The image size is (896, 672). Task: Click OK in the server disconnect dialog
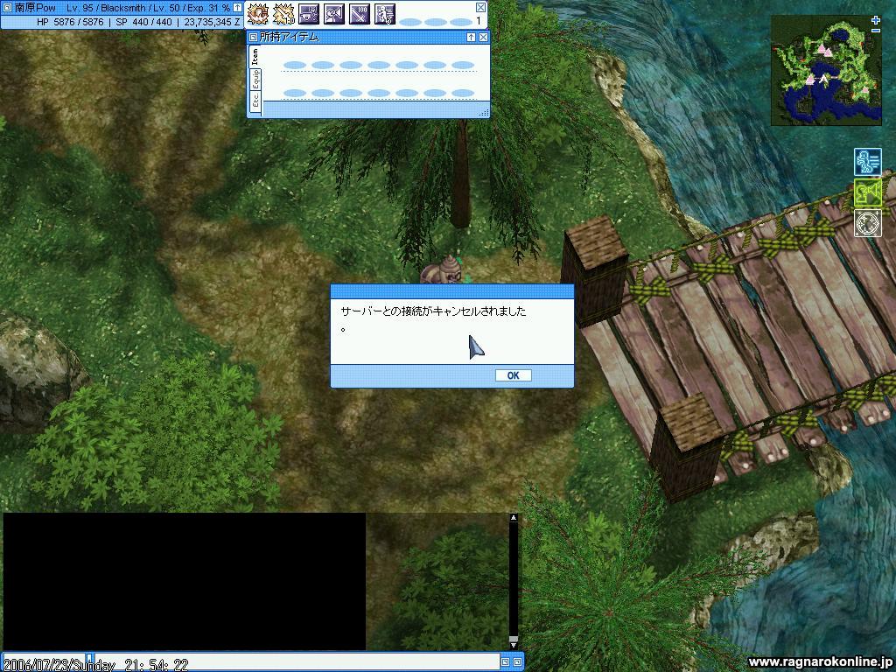click(x=513, y=375)
